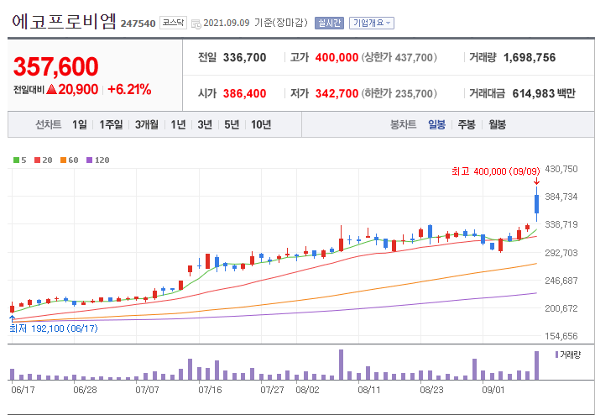This screenshot has height=415, width=595.
Task: Click the 07/16 date axis label
Action: [x=210, y=390]
